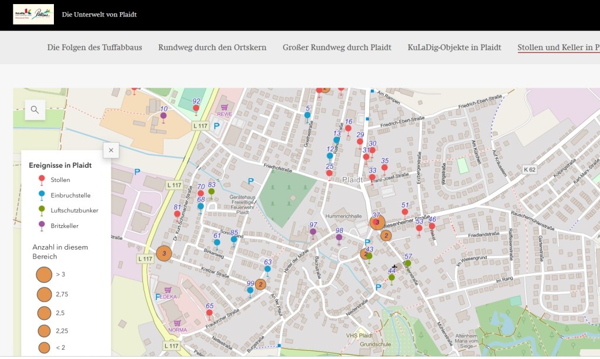Image resolution: width=600 pixels, height=359 pixels.
Task: Click purple Britzkeller marker number 10
Action: pyautogui.click(x=163, y=116)
